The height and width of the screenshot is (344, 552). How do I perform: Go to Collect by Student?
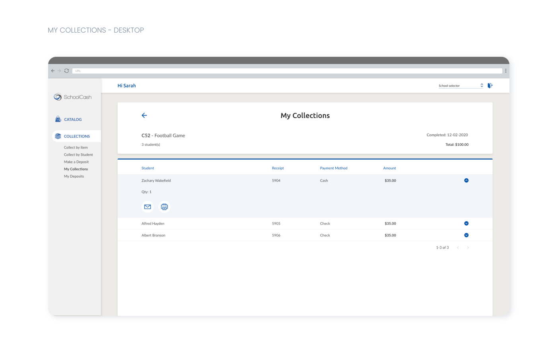(x=78, y=155)
